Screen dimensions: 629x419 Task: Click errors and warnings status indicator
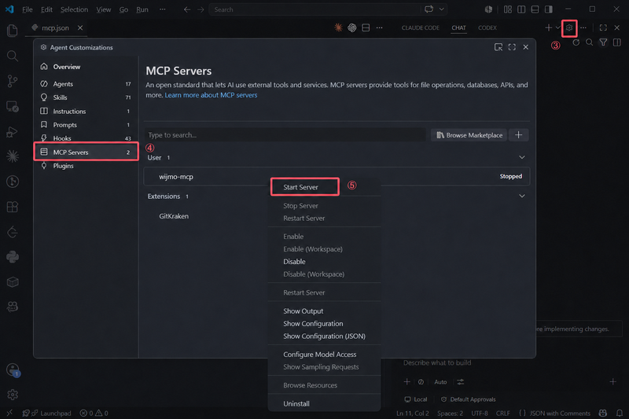[94, 413]
